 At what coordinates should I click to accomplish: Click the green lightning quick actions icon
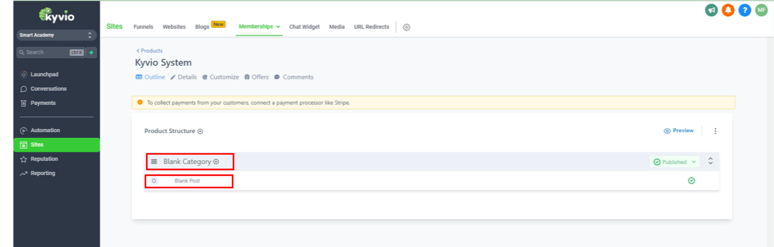pos(91,53)
